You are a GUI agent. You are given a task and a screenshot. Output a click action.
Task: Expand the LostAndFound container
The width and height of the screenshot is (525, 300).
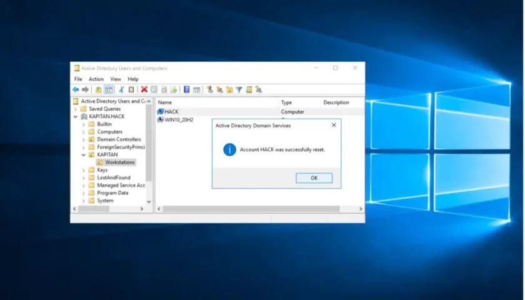point(83,177)
